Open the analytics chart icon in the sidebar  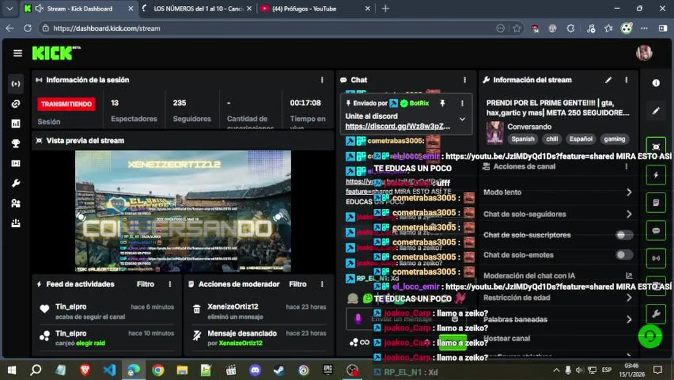(16, 123)
